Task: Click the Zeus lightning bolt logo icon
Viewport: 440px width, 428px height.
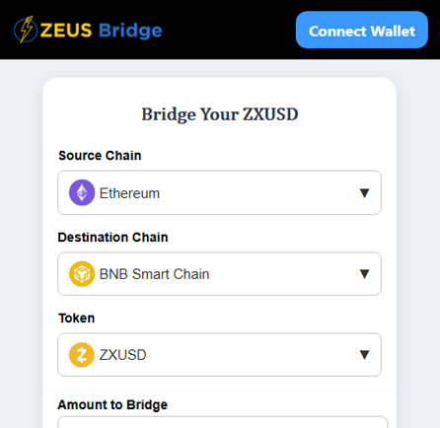Action: 26,30
